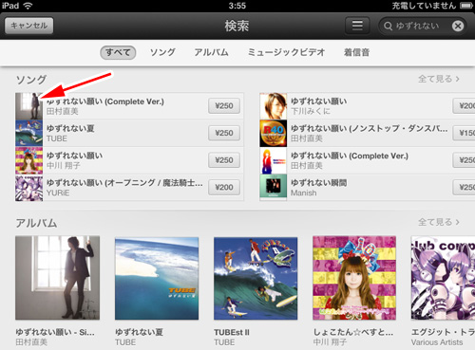Buy YURiE ゆずれない願い for ¥200
This screenshot has height=350, width=475.
coord(224,188)
